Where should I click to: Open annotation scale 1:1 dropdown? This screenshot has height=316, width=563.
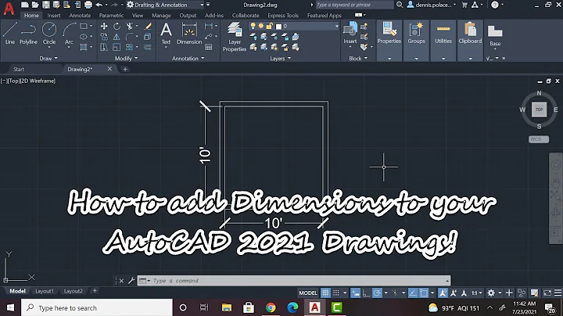(x=477, y=293)
